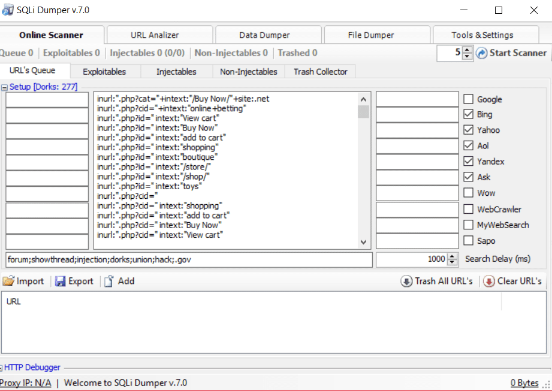Image resolution: width=552 pixels, height=391 pixels.
Task: Increase threads with the spinner up arrow
Action: [x=466, y=50]
